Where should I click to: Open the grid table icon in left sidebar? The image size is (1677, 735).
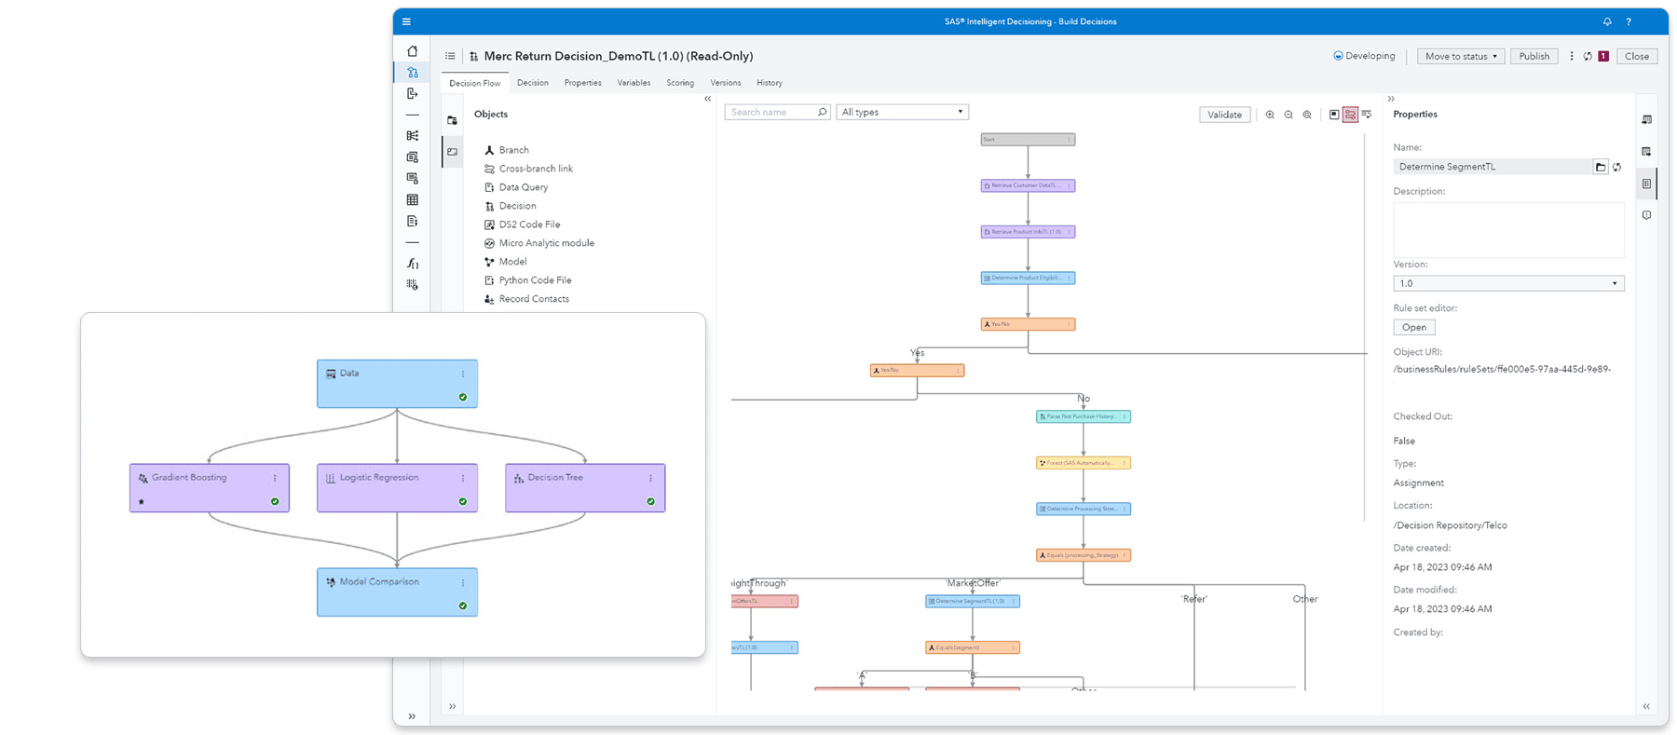point(412,199)
